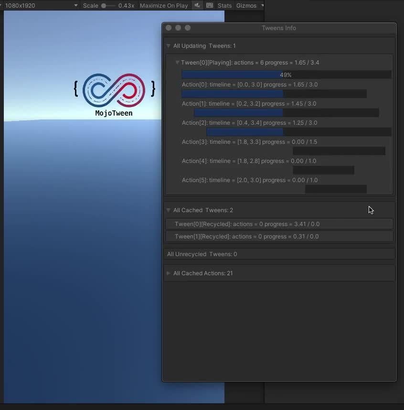The height and width of the screenshot is (410, 404).
Task: Click the left titlebar dot on Tweens Info window
Action: tap(169, 28)
